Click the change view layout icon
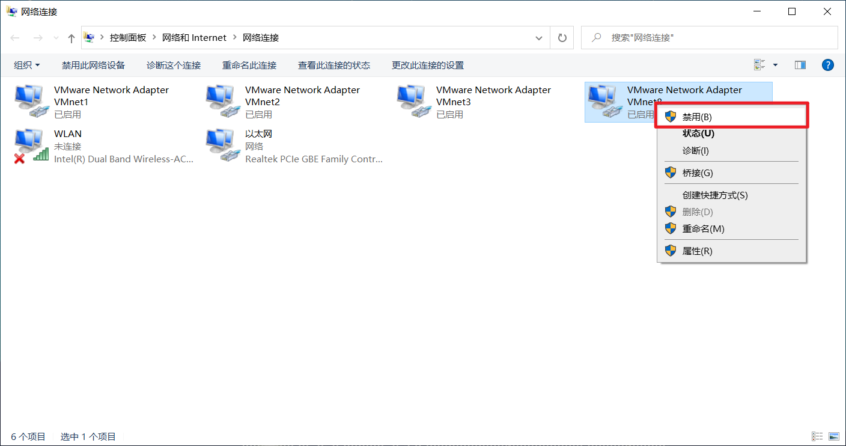846x446 pixels. (x=759, y=65)
